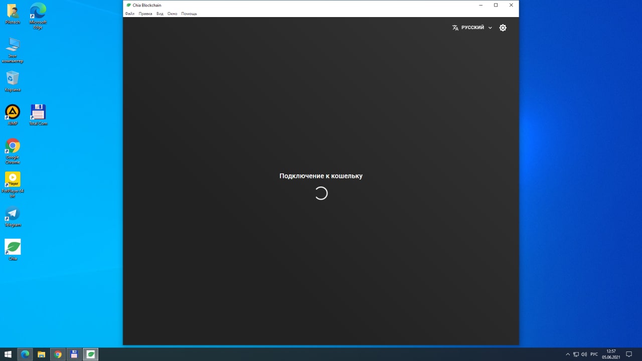The height and width of the screenshot is (361, 642).
Task: Select the Total Commander desktop shortcut
Action: point(38,115)
